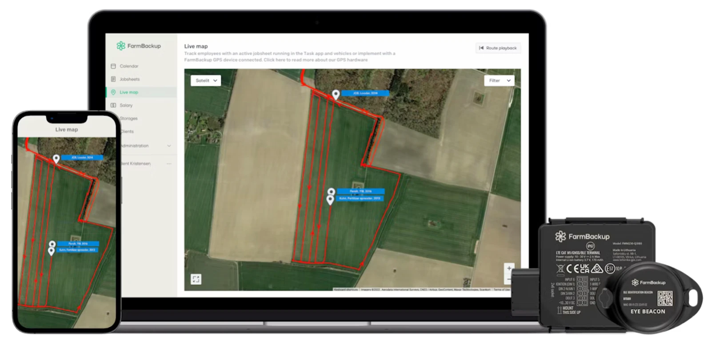Image resolution: width=711 pixels, height=345 pixels.
Task: Click the Fendt, 718, 2016 label on laptop map
Action: [x=360, y=191]
